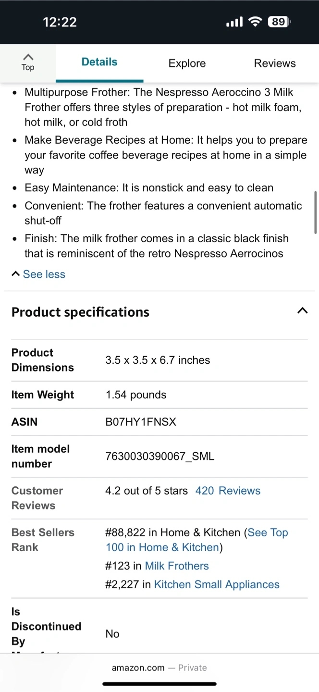
Task: Tap the home indicator bar
Action: point(159,684)
